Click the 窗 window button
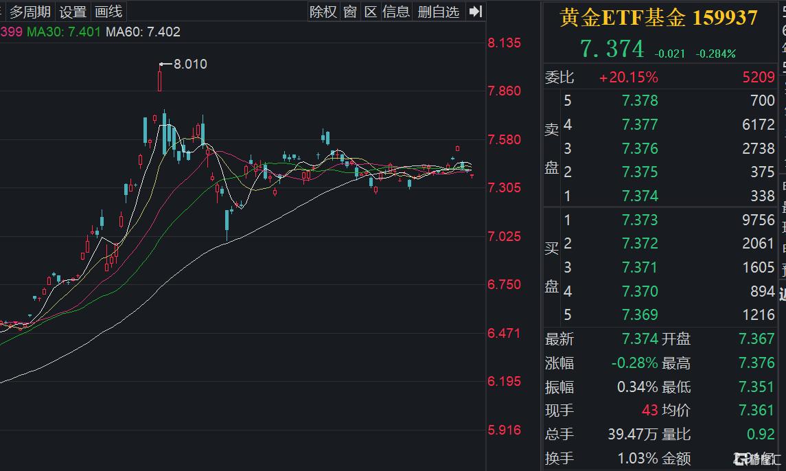Image resolution: width=786 pixels, height=471 pixels. [350, 12]
